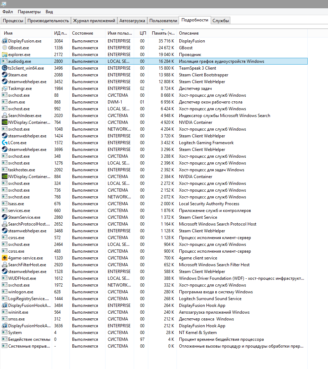Viewport: 328px width, 369px height.
Task: Click NVDisplay.Container icon with PID 884
Action: coord(5,177)
